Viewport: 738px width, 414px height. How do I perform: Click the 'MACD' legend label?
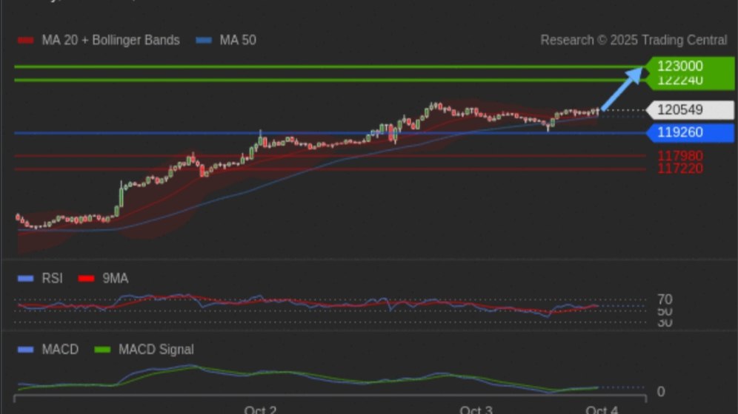pyautogui.click(x=60, y=350)
